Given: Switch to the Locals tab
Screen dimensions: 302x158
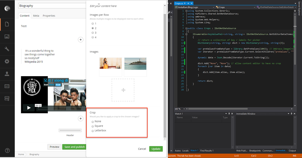Looking at the screenshot, I should [x=185, y=150].
